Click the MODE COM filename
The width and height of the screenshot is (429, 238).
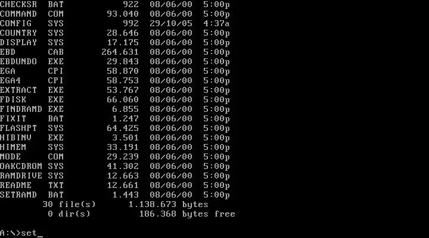pyautogui.click(x=32, y=156)
